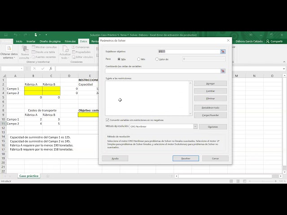Open the Fórmulas ribbon tab
Screen dimensions: 287x215
(70, 41)
